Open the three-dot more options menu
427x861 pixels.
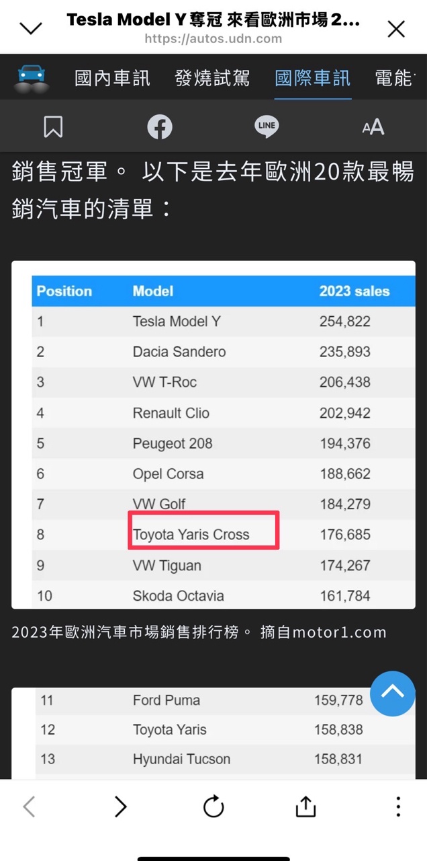pyautogui.click(x=398, y=806)
